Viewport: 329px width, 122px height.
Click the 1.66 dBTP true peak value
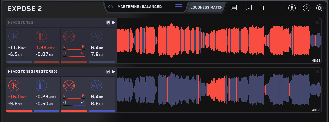(x=45, y=48)
